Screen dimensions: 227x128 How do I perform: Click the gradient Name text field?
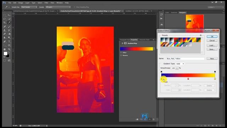tap(185, 58)
